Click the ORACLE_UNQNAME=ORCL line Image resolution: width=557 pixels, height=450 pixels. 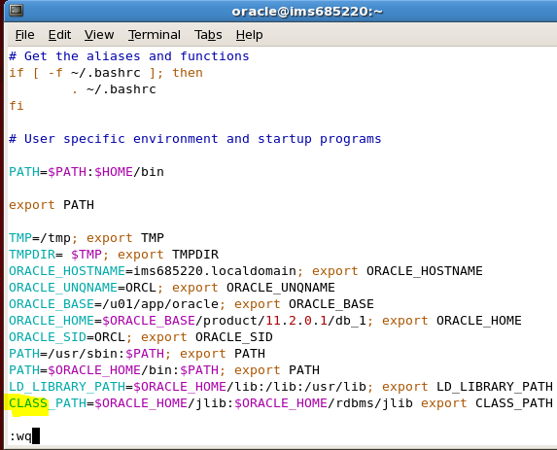click(x=172, y=288)
